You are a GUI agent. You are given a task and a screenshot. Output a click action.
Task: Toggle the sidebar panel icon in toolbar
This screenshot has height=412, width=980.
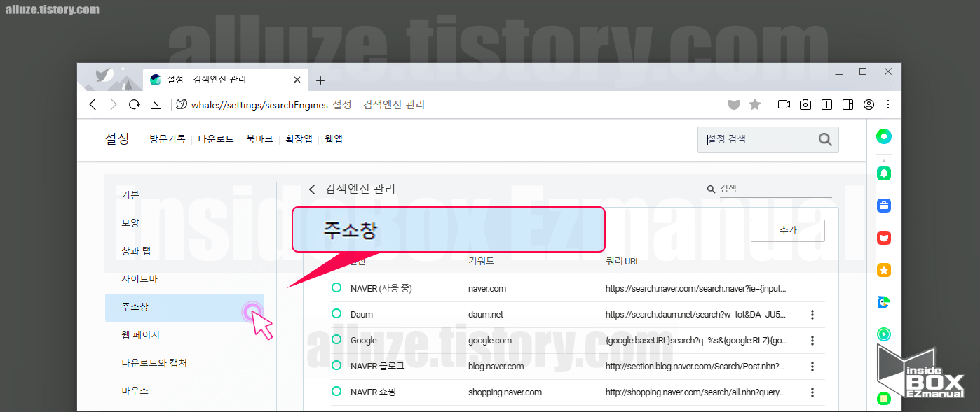(848, 105)
